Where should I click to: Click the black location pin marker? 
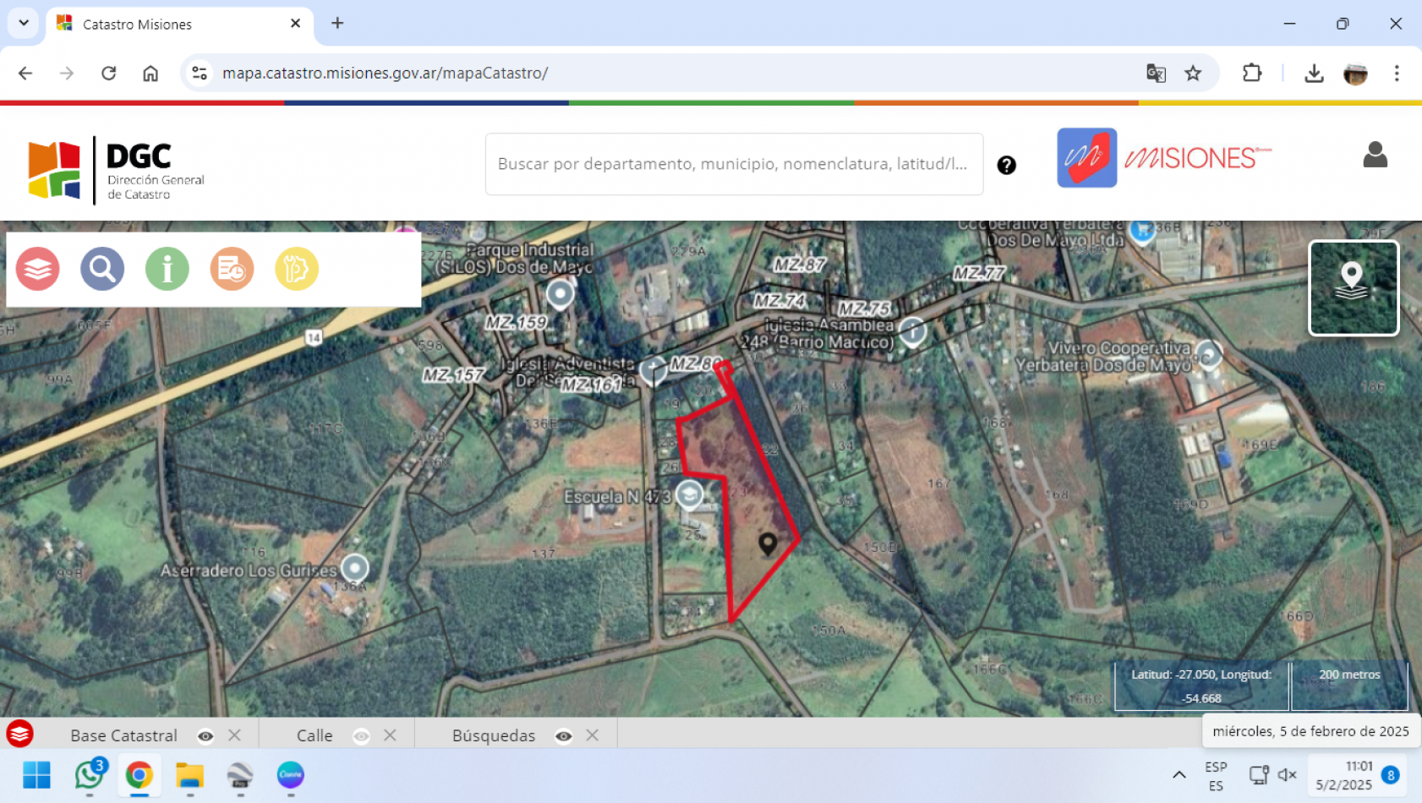[768, 544]
